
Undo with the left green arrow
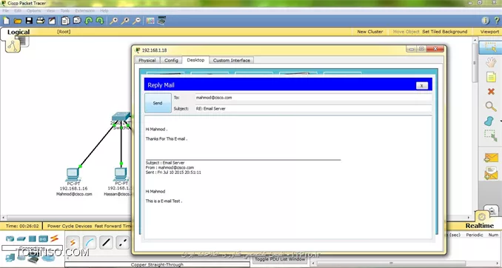pos(89,21)
